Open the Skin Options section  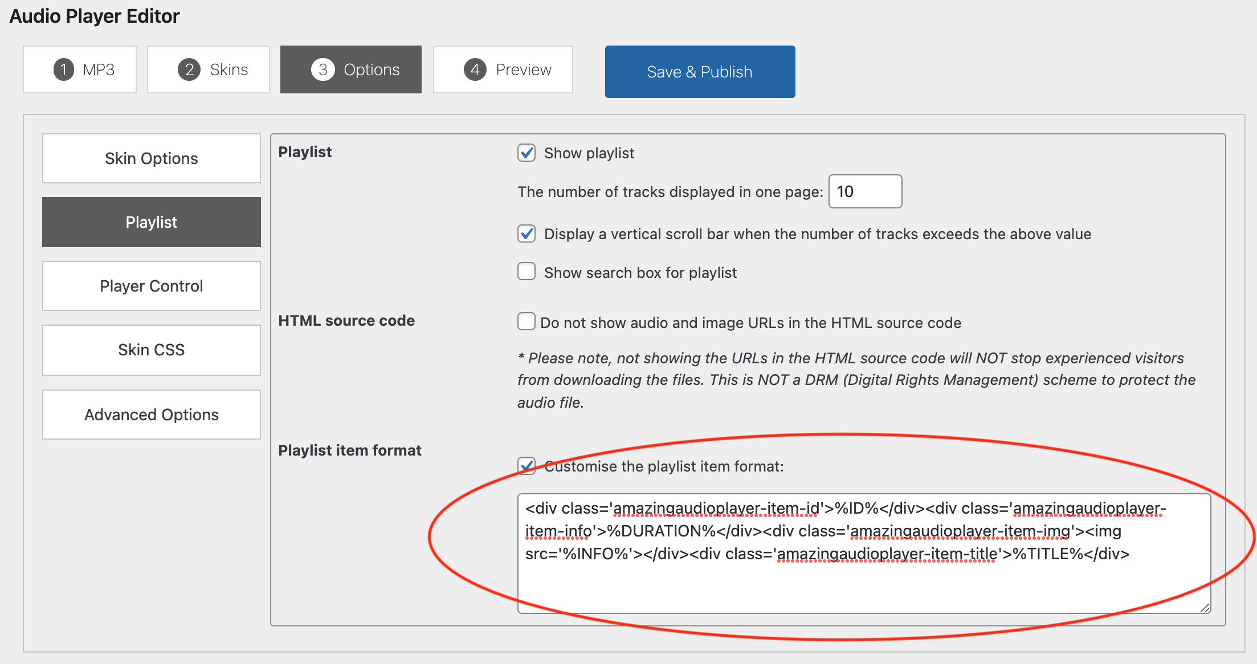[152, 158]
